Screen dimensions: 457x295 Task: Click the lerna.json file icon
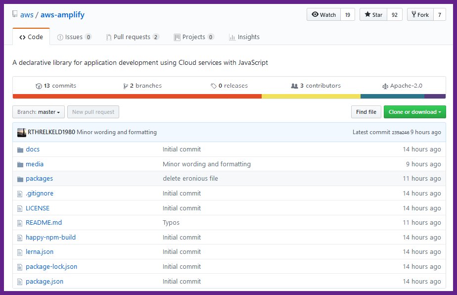click(20, 252)
